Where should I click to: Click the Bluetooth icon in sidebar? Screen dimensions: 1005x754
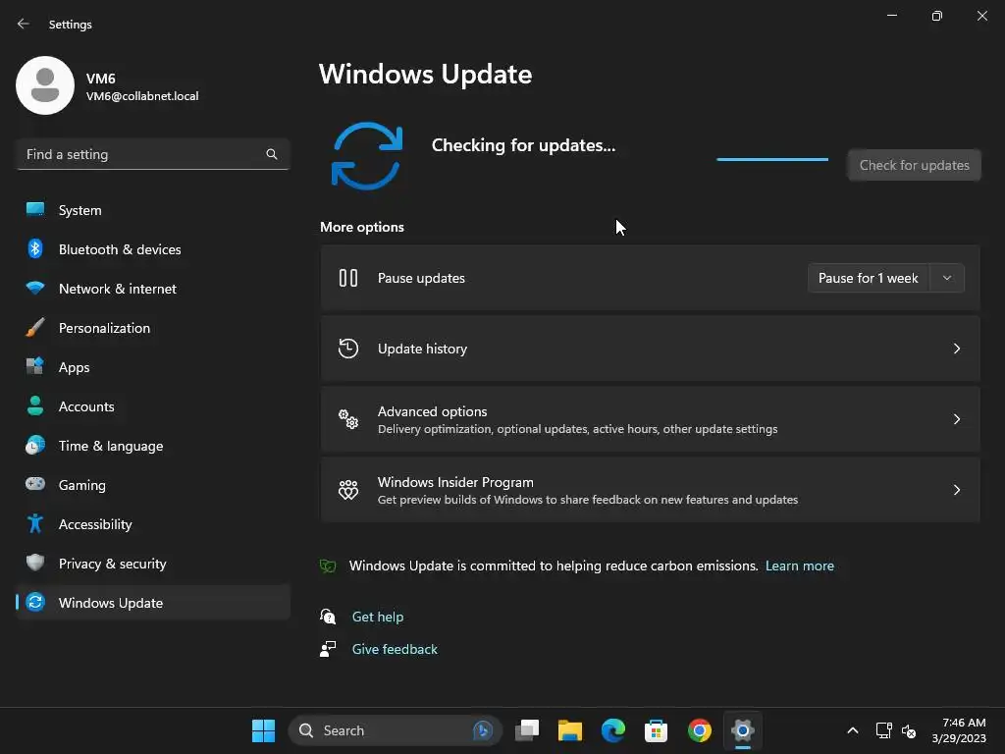pyautogui.click(x=35, y=248)
